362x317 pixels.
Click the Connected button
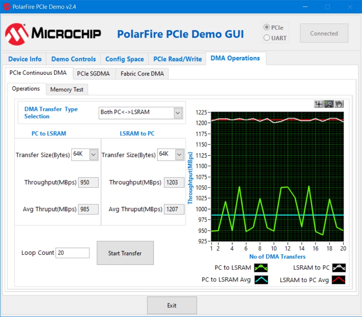[324, 33]
